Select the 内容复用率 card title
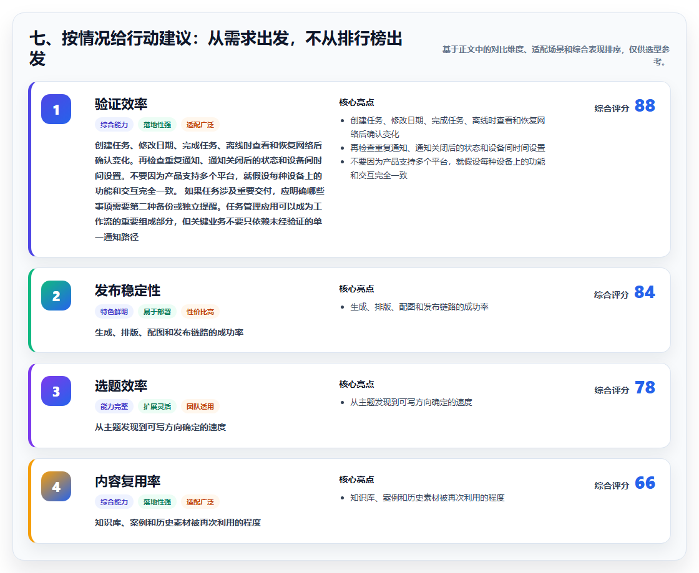This screenshot has height=573, width=699. click(127, 481)
